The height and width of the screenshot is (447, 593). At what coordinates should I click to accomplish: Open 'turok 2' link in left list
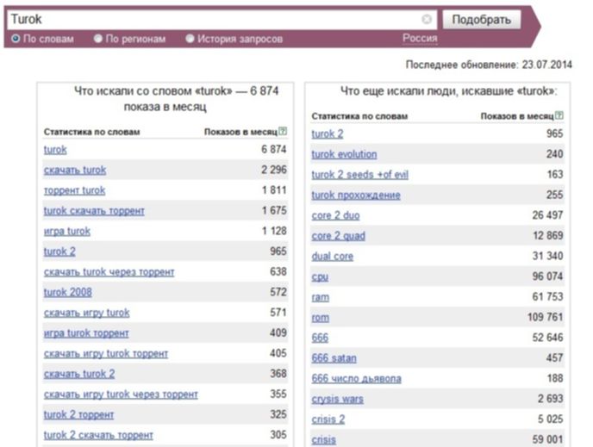pyautogui.click(x=59, y=251)
